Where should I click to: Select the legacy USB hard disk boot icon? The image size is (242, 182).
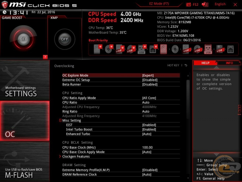pos(186,49)
